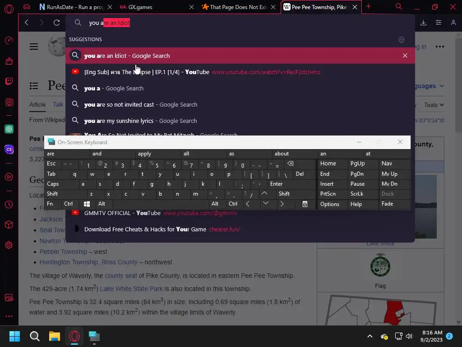Open the Extensions cube sidebar icon
The height and width of the screenshot is (347, 462).
click(x=9, y=225)
